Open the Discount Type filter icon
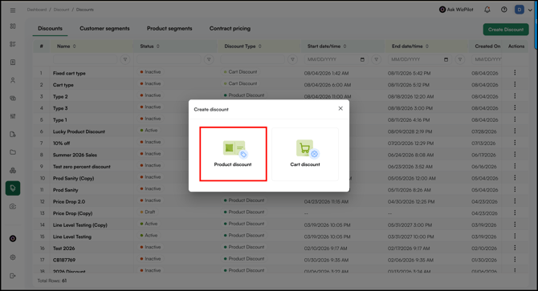538x291 pixels. click(292, 59)
